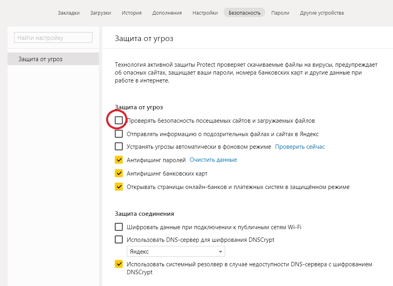This screenshot has width=393, height=286.
Task: Click the Очистить данные link
Action: tap(213, 160)
